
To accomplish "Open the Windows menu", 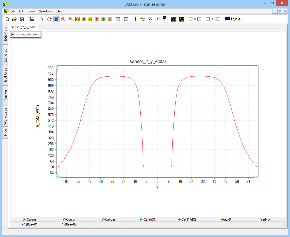I will coord(46,11).
